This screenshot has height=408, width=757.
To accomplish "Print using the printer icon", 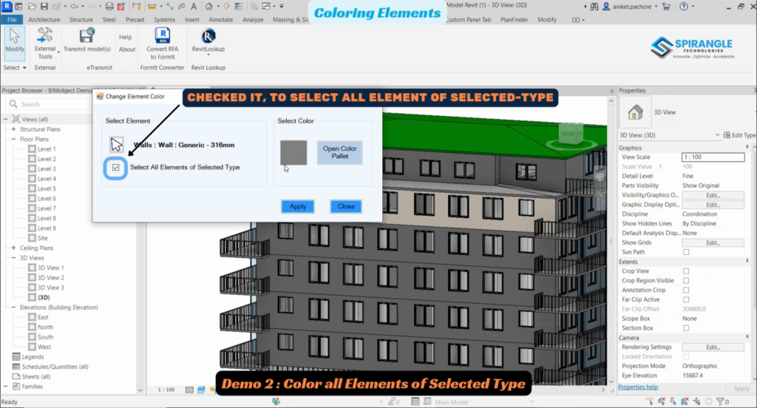I will [x=109, y=6].
